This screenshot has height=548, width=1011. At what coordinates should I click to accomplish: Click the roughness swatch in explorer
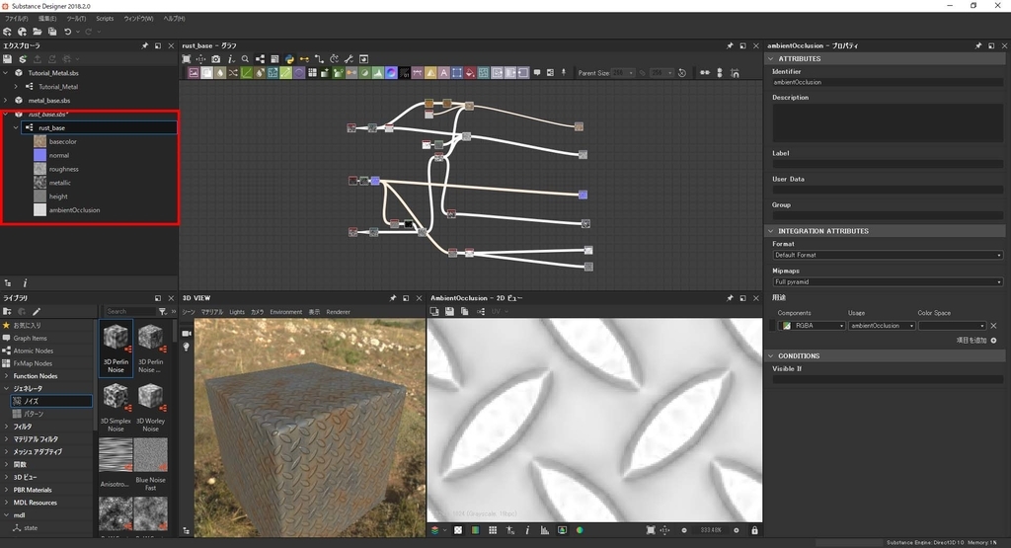39,169
